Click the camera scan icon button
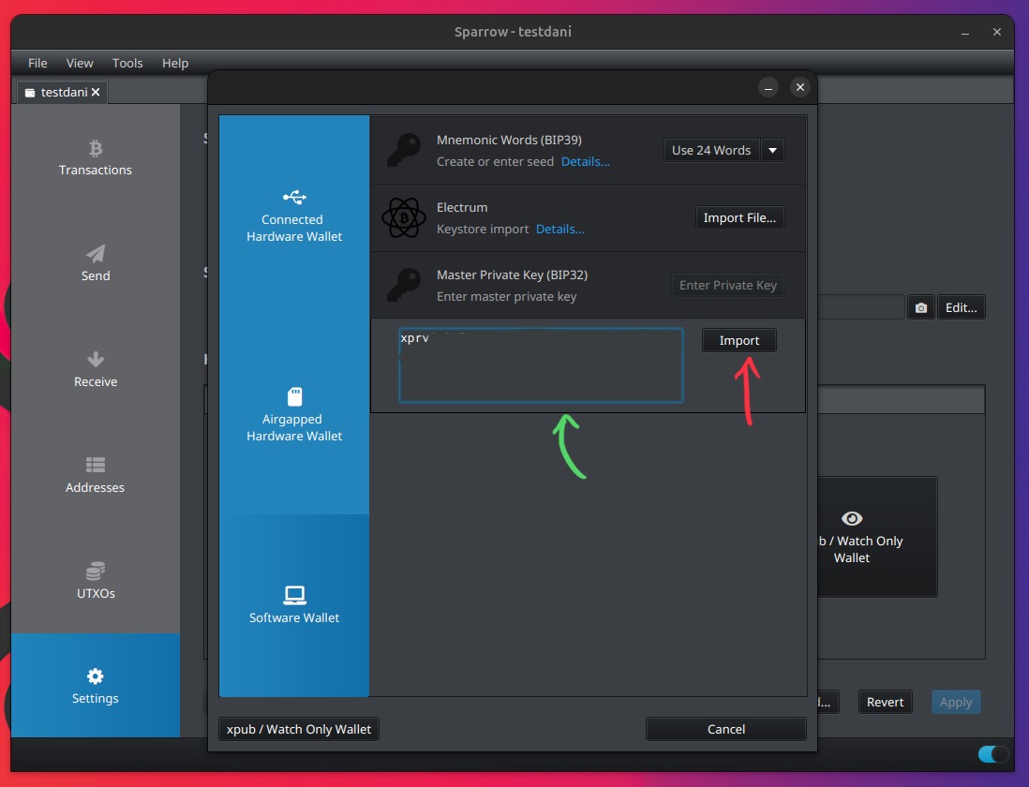The image size is (1029, 787). click(x=920, y=307)
